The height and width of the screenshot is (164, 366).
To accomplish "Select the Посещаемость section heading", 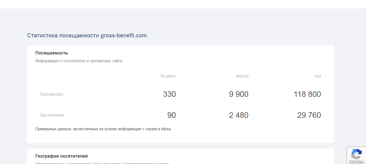I will coord(51,53).
